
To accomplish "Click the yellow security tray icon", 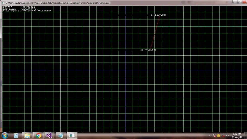I will [218, 136].
